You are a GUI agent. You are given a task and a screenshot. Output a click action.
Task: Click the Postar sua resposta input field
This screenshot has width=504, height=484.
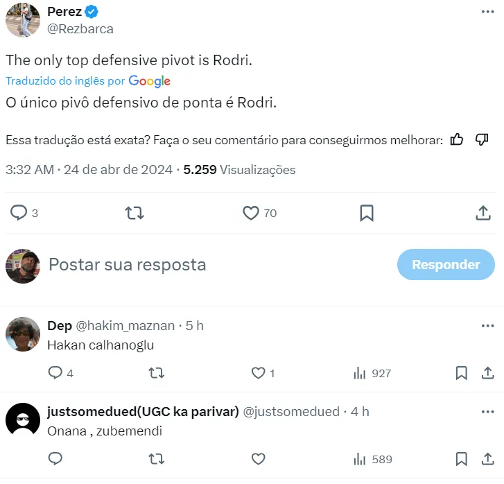208,264
